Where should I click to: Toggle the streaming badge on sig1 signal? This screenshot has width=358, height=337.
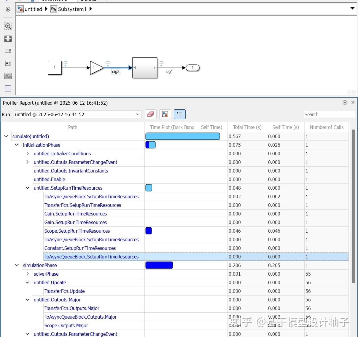(x=161, y=63)
